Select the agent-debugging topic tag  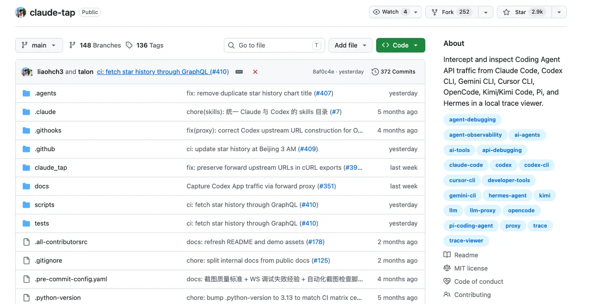point(472,120)
